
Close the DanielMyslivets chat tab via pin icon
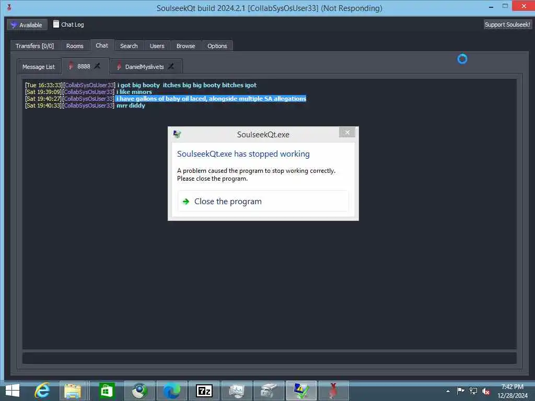click(171, 66)
